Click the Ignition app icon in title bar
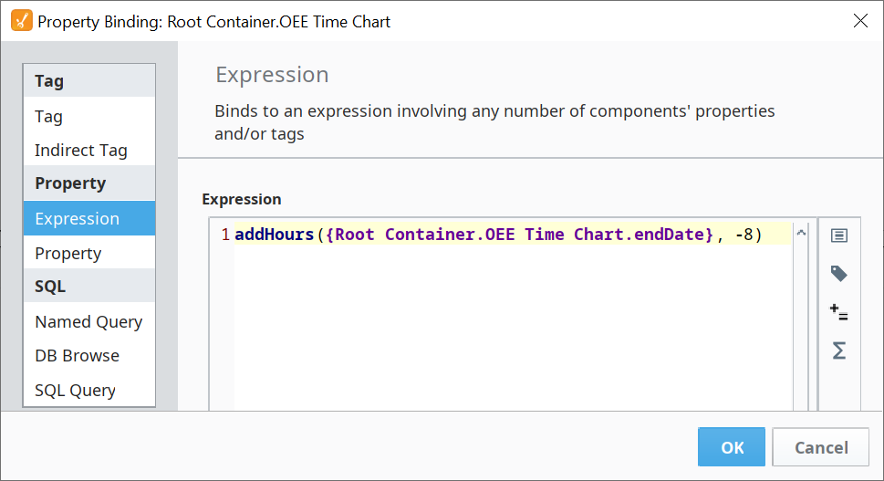 click(21, 21)
